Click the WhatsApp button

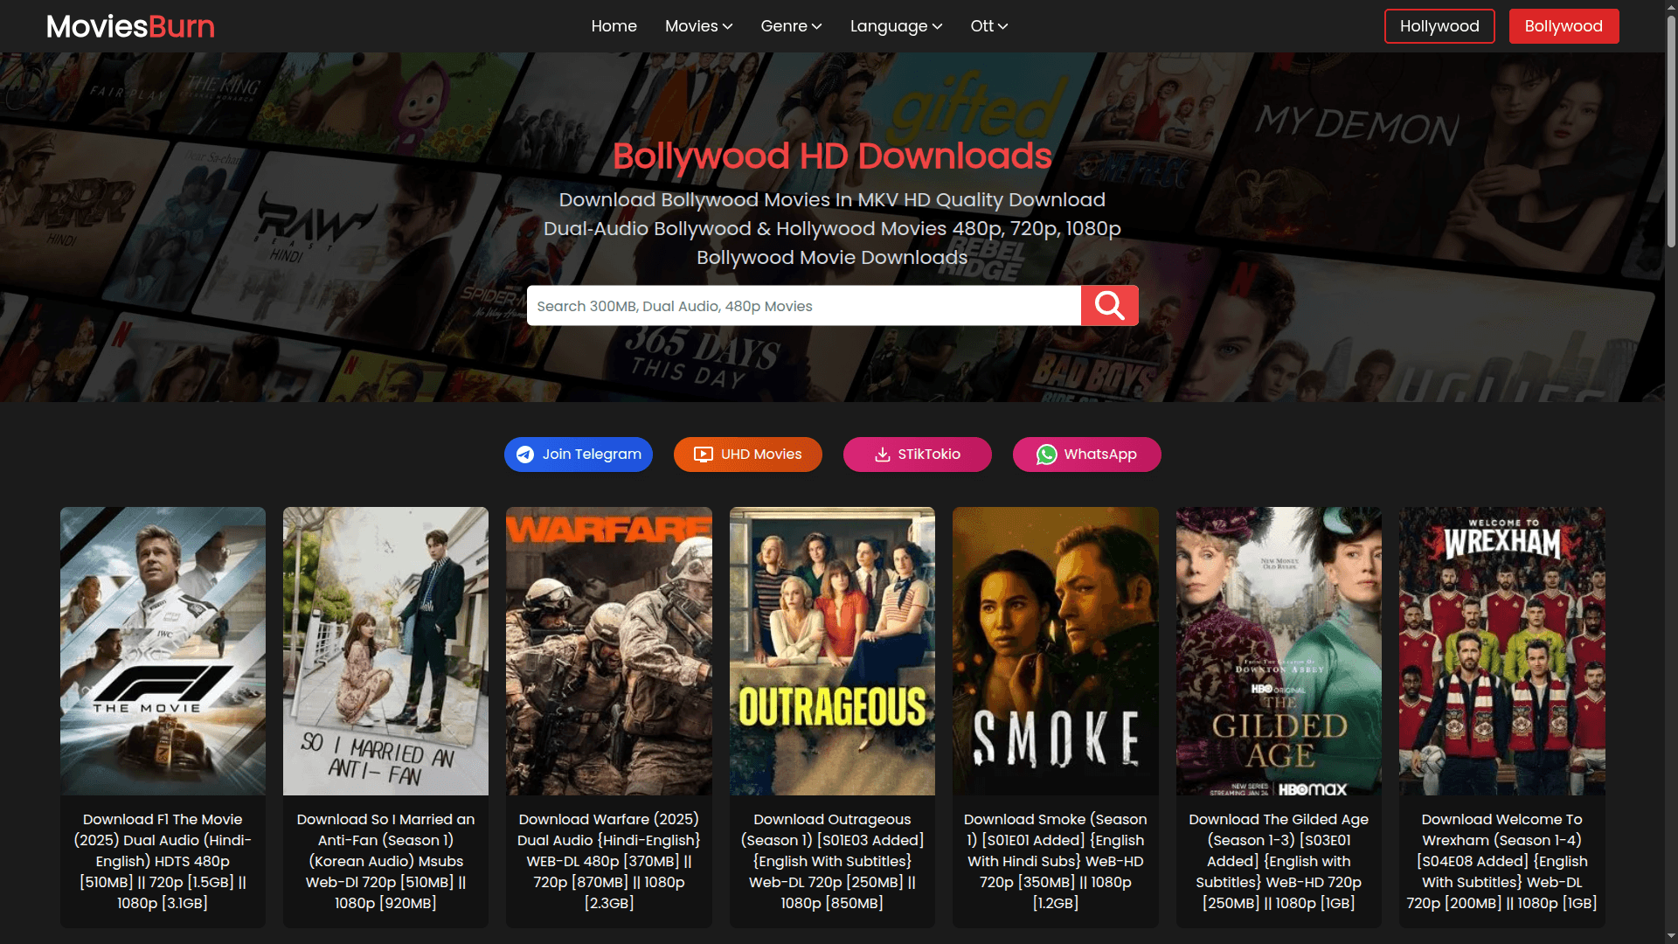pos(1087,455)
